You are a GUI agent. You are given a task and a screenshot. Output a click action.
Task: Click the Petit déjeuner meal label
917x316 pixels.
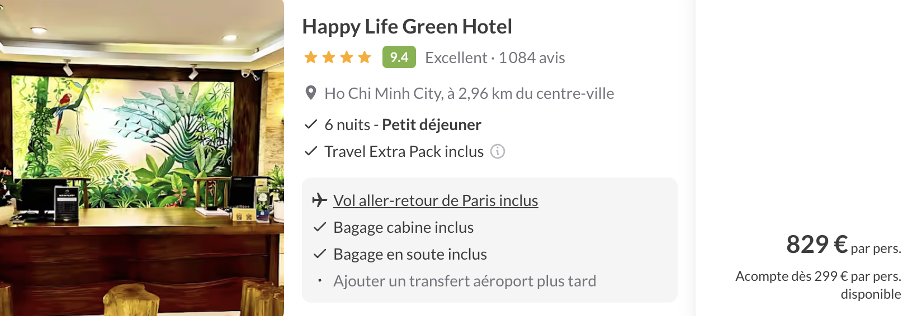432,125
